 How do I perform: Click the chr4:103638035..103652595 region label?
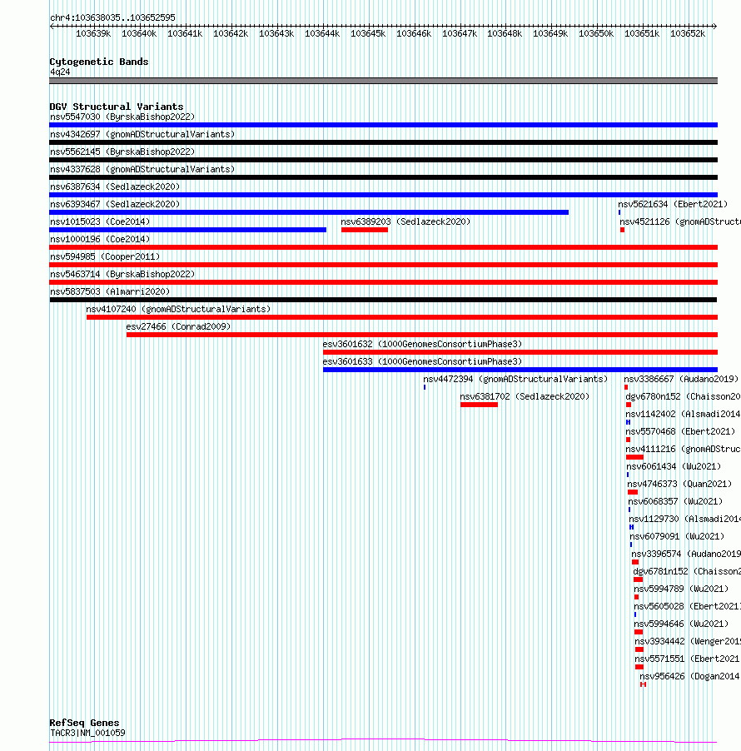(x=112, y=17)
